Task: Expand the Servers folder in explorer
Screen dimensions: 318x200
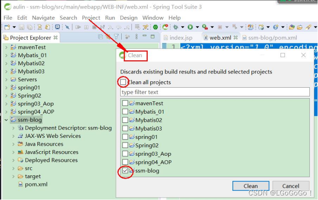Action: coord(6,79)
